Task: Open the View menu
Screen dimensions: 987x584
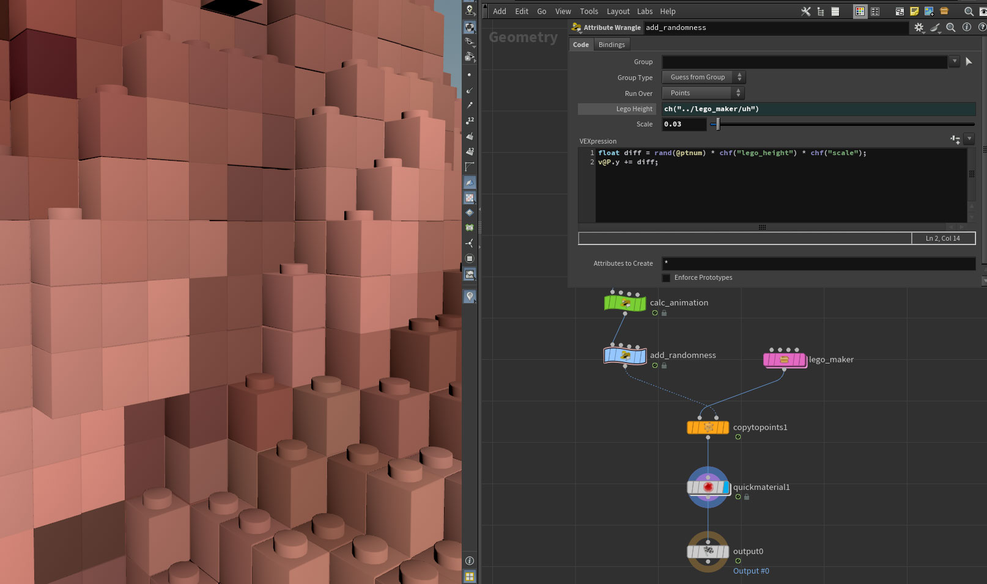Action: pyautogui.click(x=563, y=11)
